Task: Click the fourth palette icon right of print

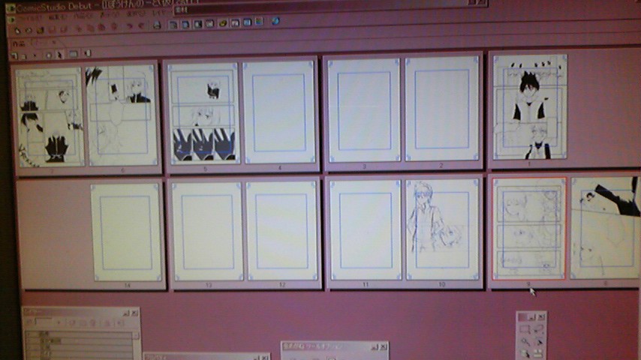Action: [210, 24]
